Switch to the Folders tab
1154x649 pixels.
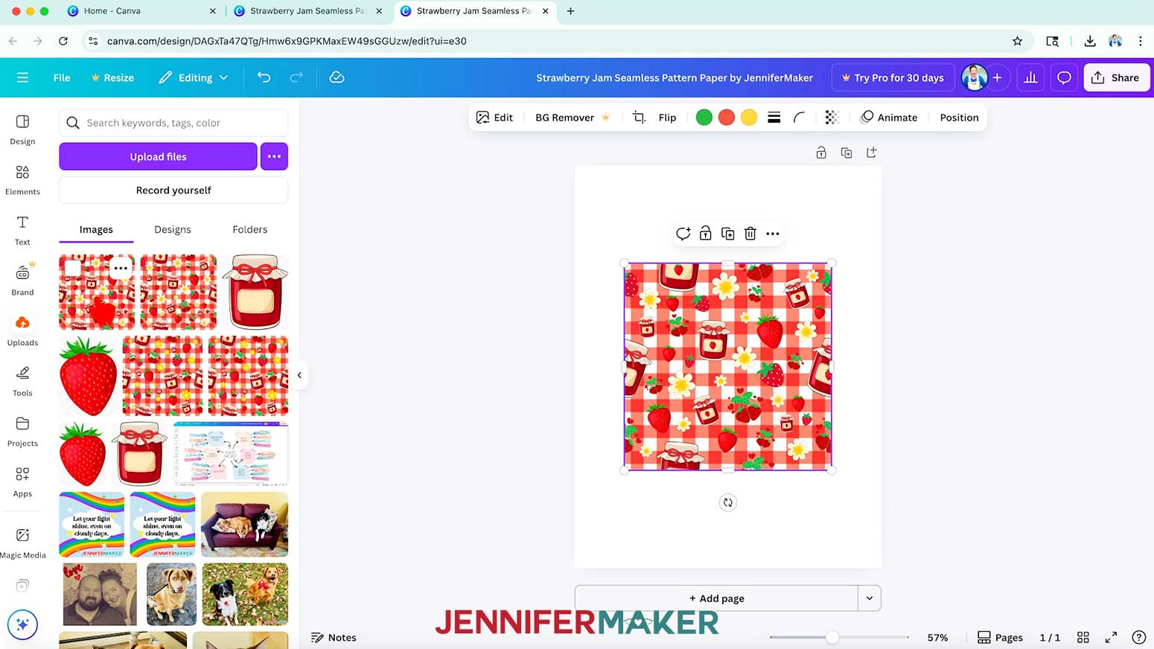(x=249, y=229)
